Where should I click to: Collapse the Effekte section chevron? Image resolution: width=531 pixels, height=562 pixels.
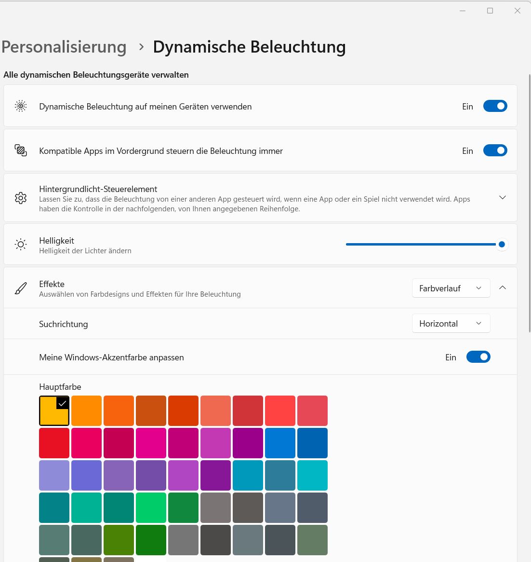click(503, 288)
